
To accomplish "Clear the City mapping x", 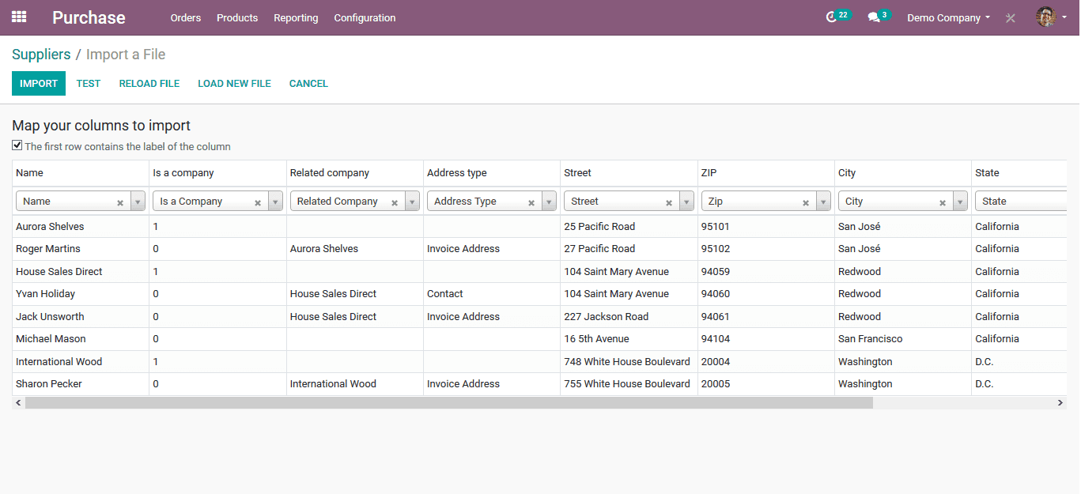I will click(x=943, y=202).
